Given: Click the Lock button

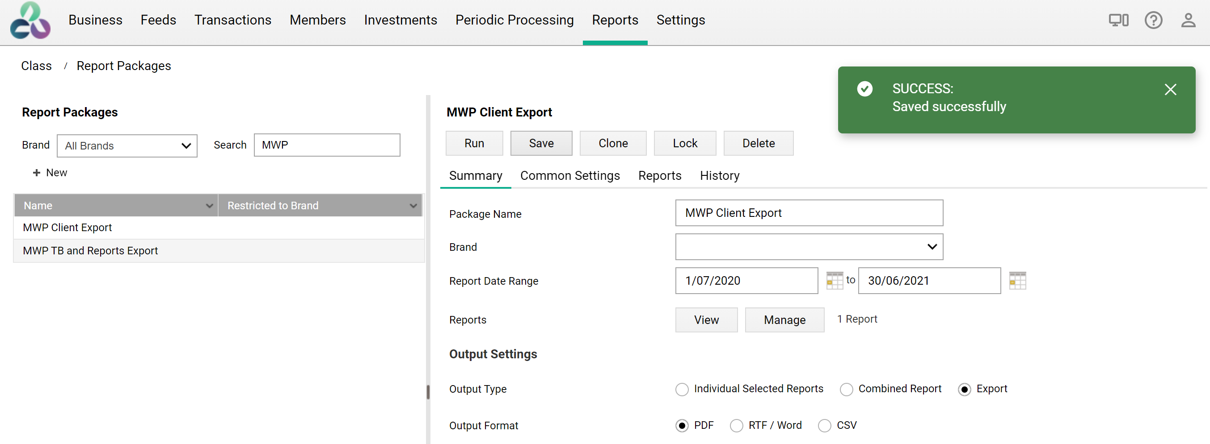Looking at the screenshot, I should click(685, 144).
